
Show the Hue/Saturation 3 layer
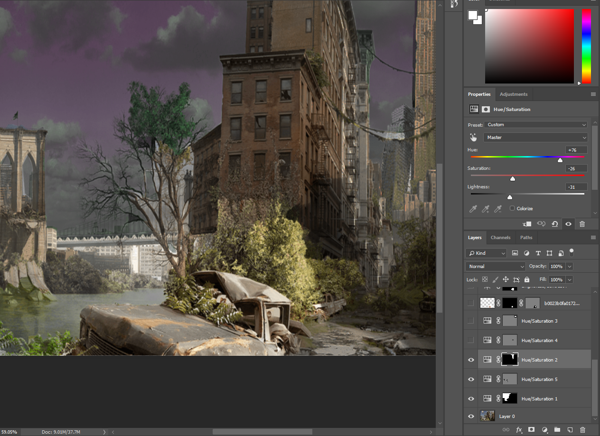click(470, 320)
